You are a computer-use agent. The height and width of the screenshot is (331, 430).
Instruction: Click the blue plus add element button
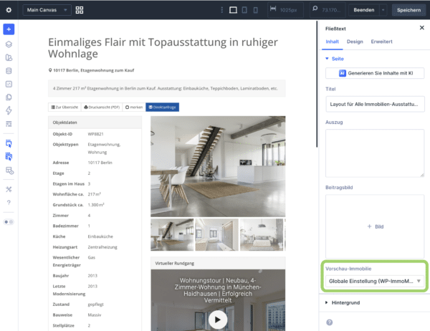click(9, 29)
